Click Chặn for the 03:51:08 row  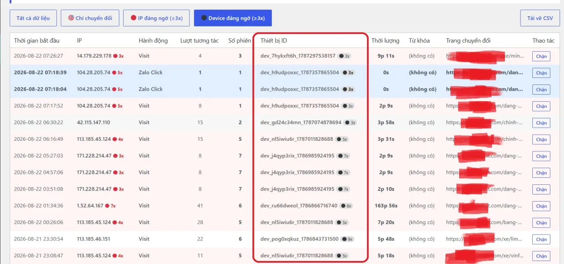tap(541, 190)
